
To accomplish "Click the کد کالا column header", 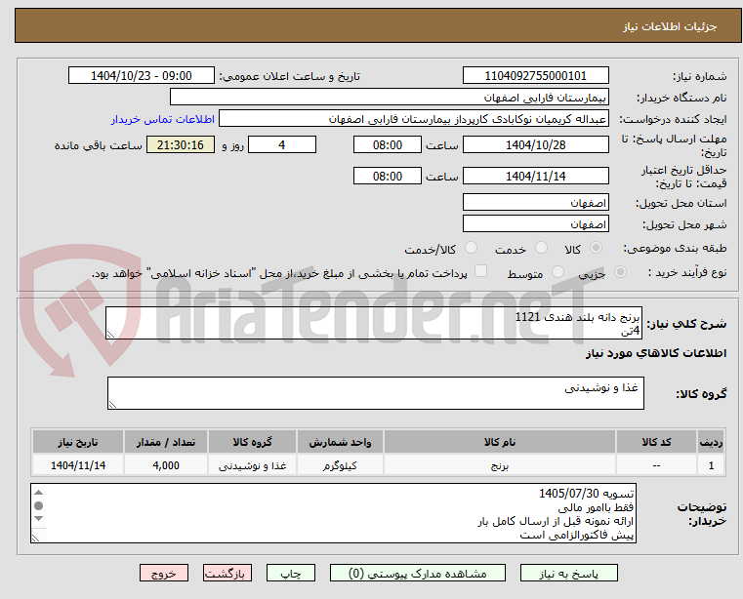I will 656,442.
